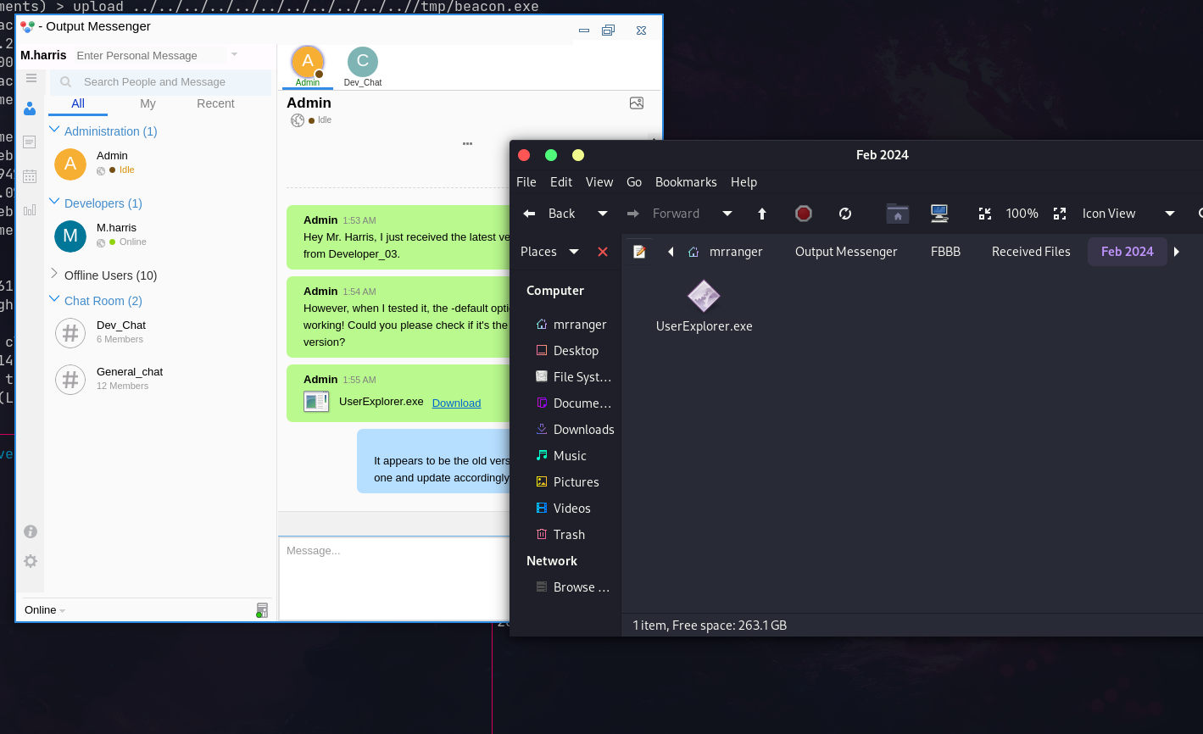Expand the Offline Users group

55,275
